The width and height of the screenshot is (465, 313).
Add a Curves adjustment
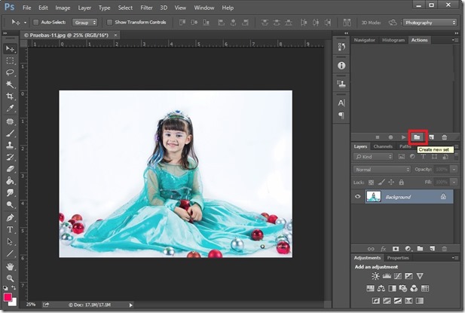[397, 276]
